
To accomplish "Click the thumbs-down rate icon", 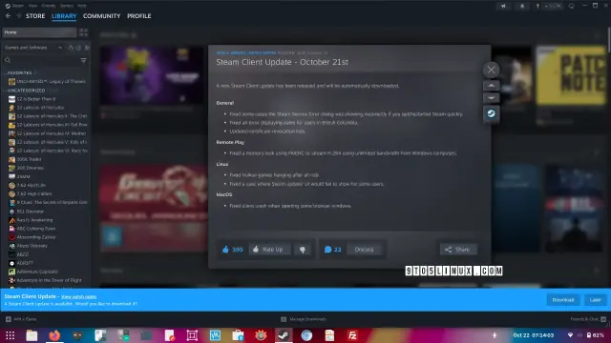I will 302,250.
